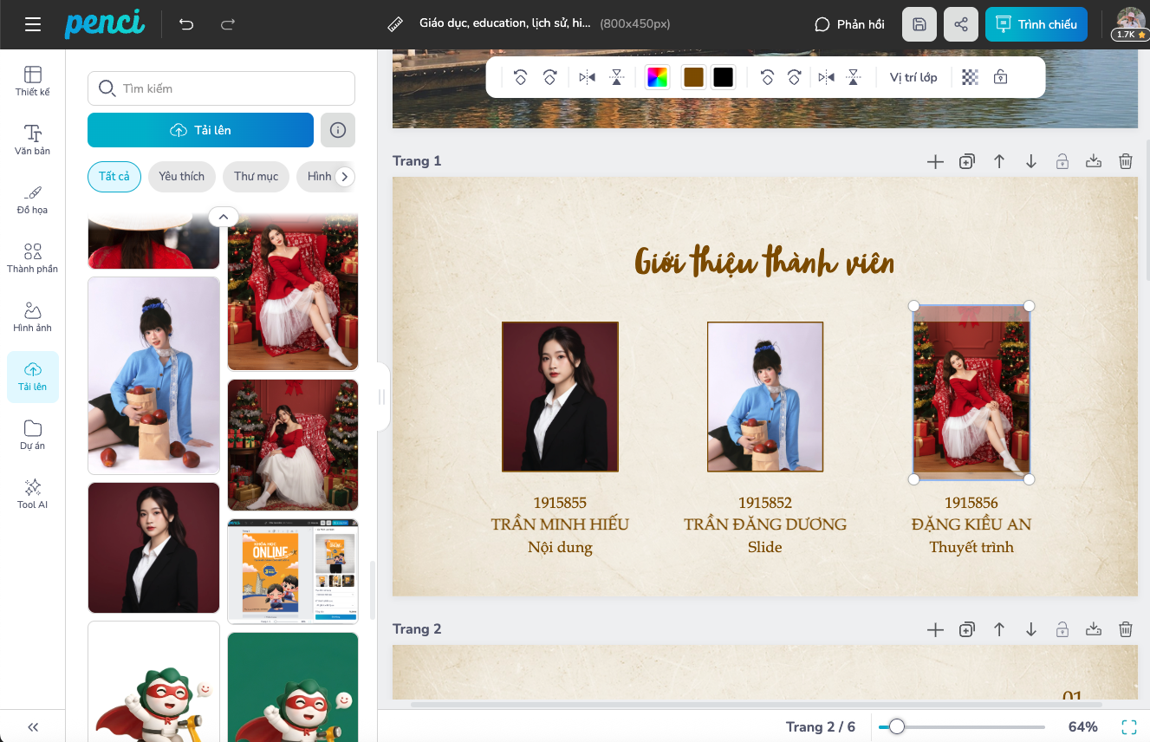The image size is (1150, 742).
Task: Expand filter chips with right chevron
Action: (345, 177)
